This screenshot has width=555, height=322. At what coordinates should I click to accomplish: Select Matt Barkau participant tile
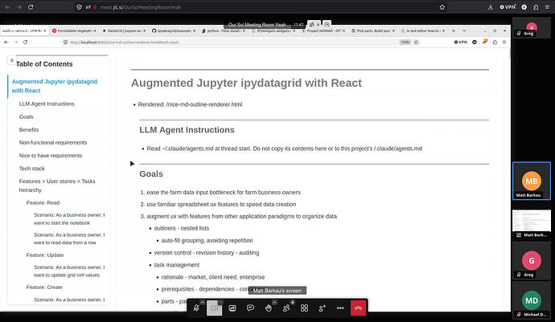click(x=532, y=181)
